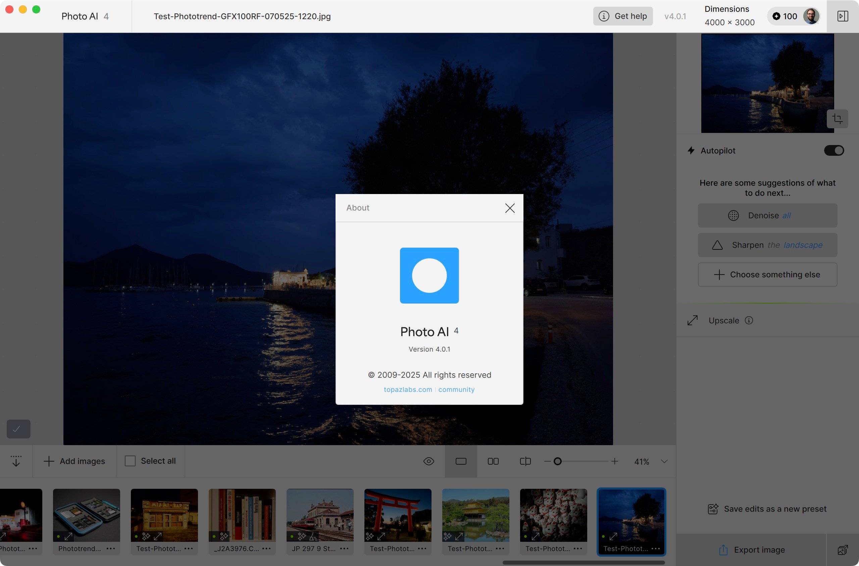This screenshot has width=859, height=566.
Task: Click denoise icon on _J2A3976.C... thumbnail
Action: tap(224, 536)
